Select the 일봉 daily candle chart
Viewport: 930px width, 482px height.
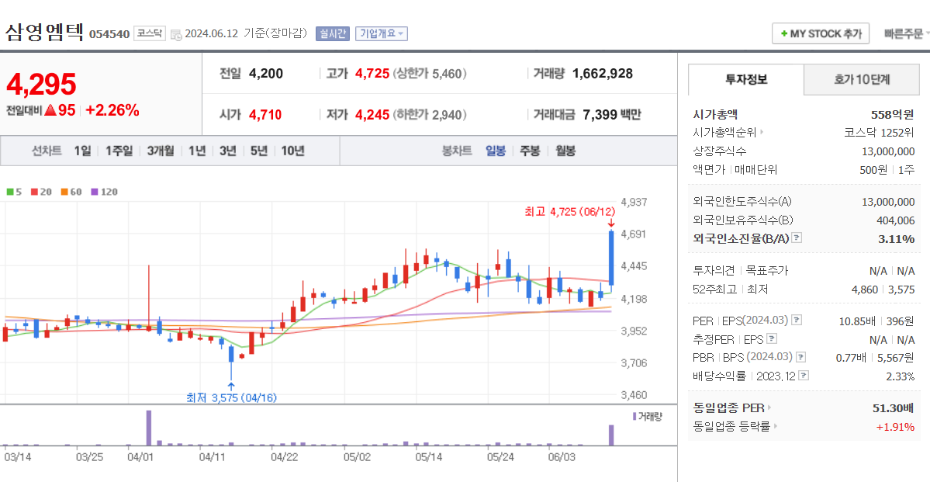[x=495, y=151]
